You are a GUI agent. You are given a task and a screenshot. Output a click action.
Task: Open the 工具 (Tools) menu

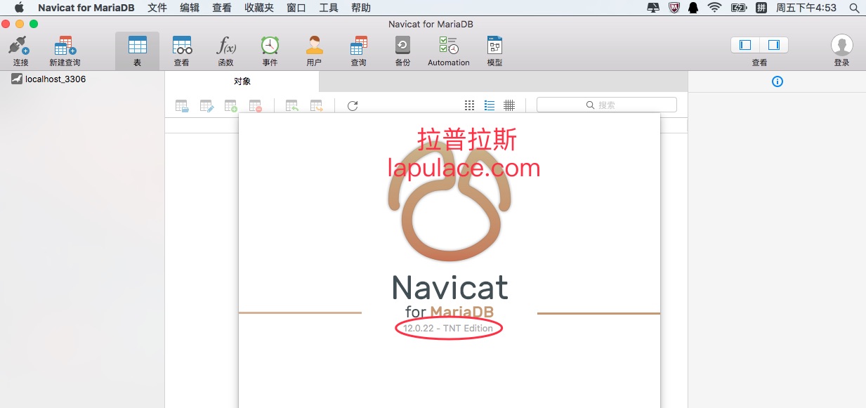pyautogui.click(x=329, y=8)
